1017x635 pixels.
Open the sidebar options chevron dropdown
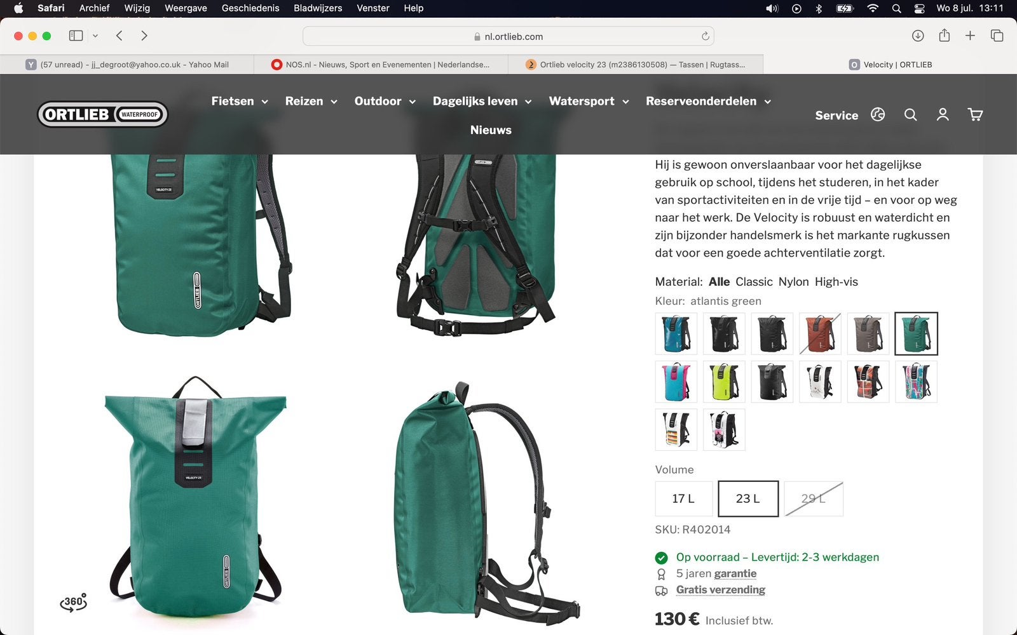point(95,36)
